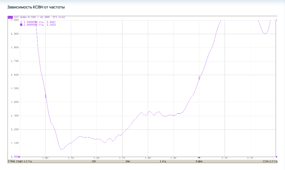Click the Кор correction status field
Viewport: 285px width, 170px height.
13,162
